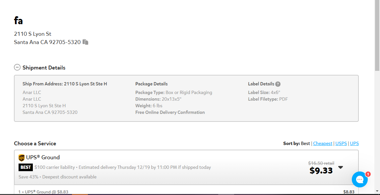Click the Save 43% discount note
Image resolution: width=380 pixels, height=195 pixels.
[57, 177]
